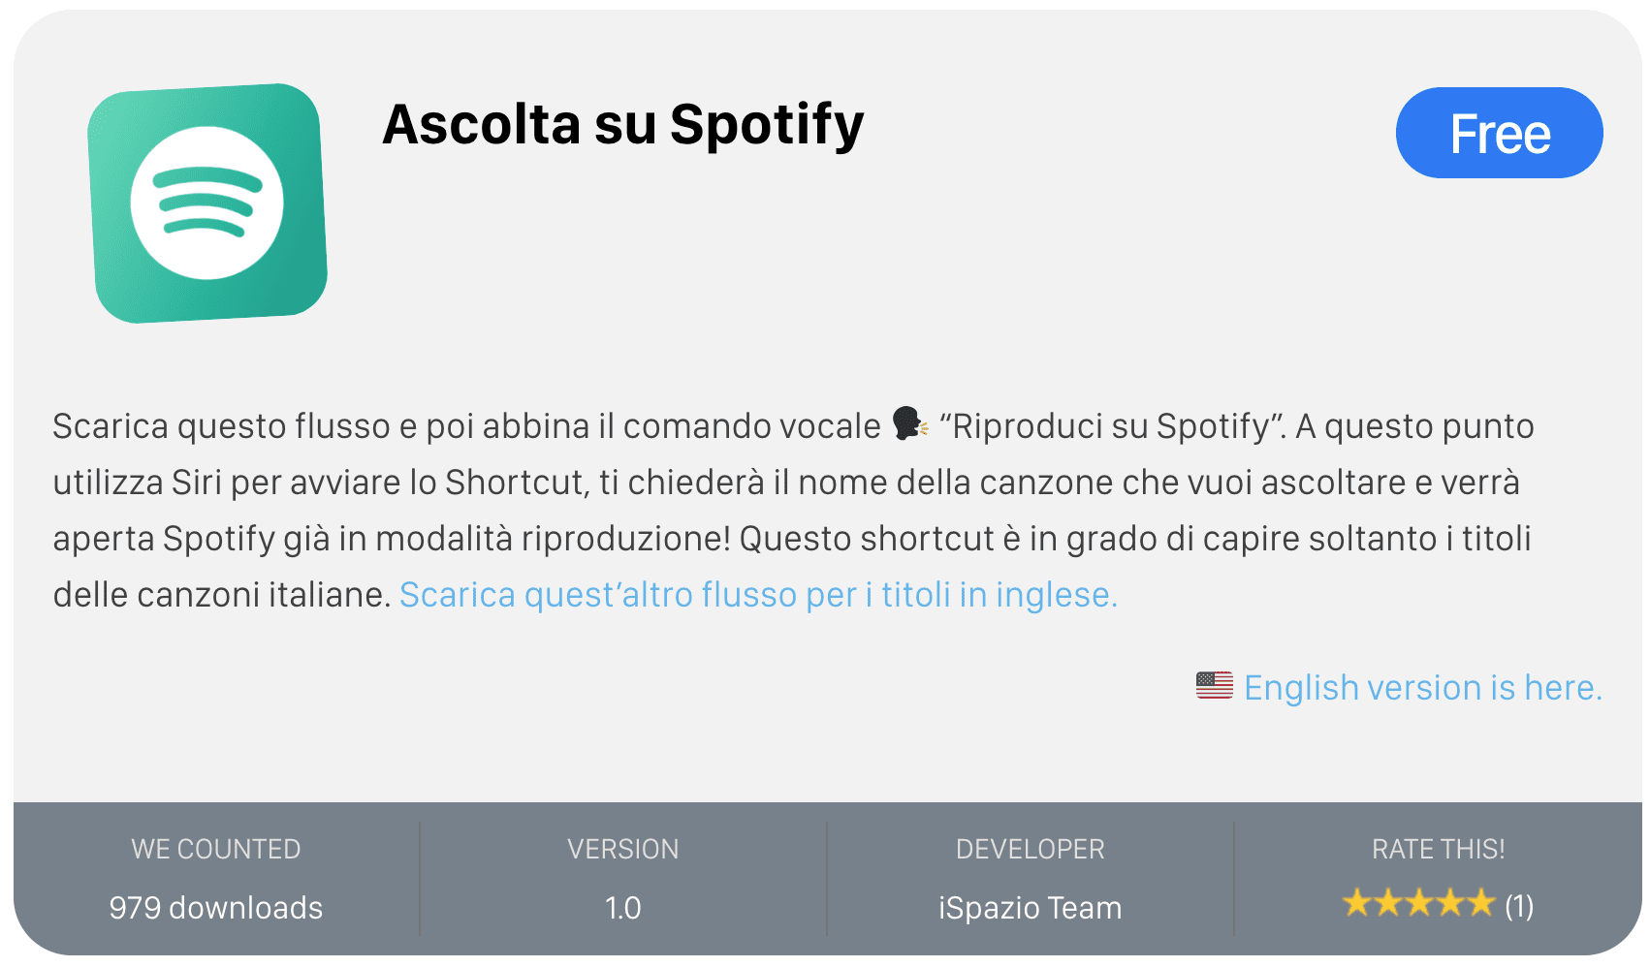This screenshot has height=967, width=1650.
Task: Click the speaking head emoji in description
Action: (x=909, y=424)
